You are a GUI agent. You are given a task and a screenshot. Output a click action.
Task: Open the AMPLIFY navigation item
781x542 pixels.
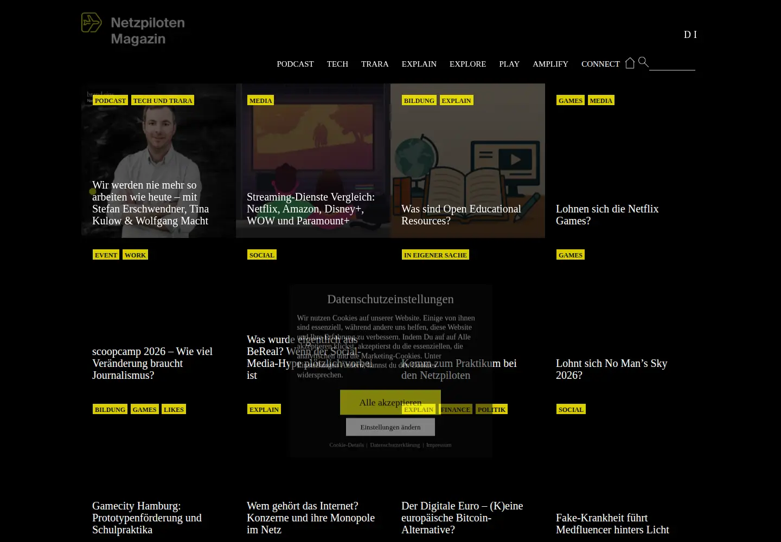pyautogui.click(x=550, y=64)
